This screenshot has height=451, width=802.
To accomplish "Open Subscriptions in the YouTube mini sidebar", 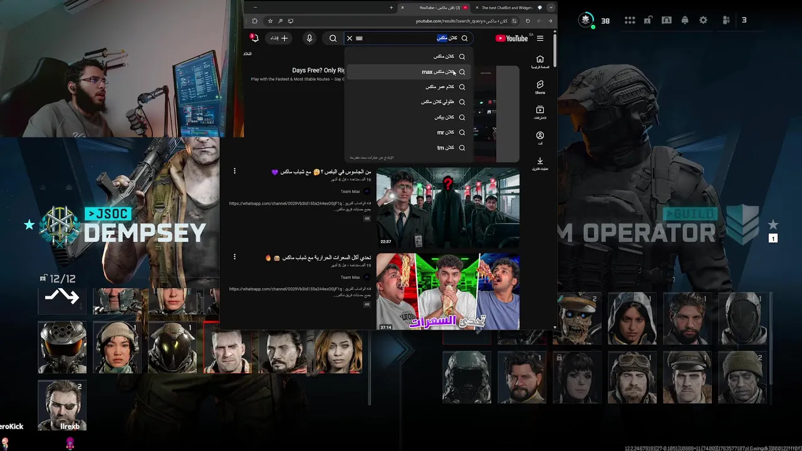I will point(540,113).
